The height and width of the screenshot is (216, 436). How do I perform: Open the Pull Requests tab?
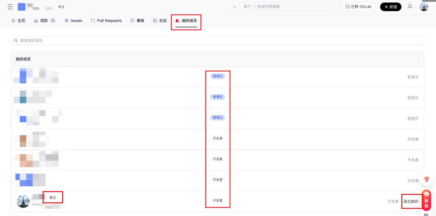click(x=106, y=21)
